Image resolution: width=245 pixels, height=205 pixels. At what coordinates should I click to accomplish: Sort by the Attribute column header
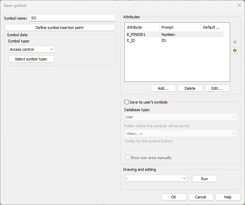point(142,27)
